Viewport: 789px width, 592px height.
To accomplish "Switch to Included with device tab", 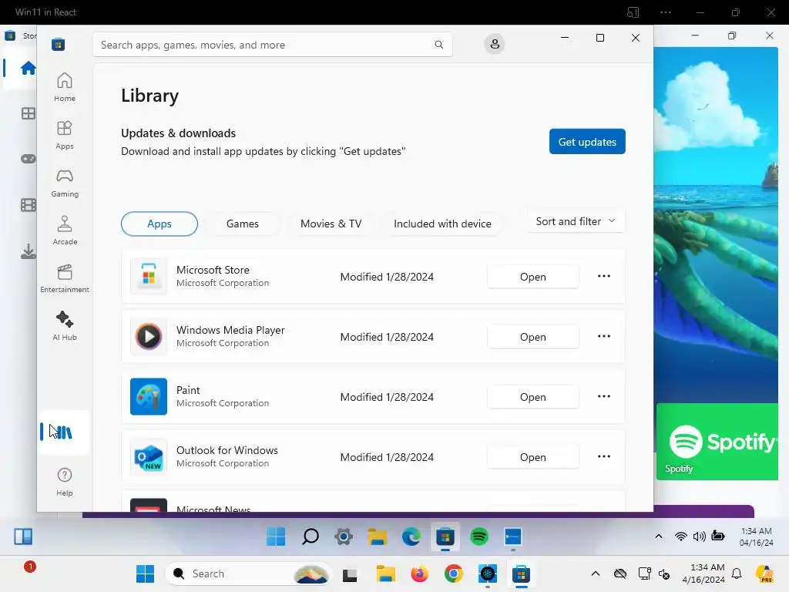I will click(443, 224).
